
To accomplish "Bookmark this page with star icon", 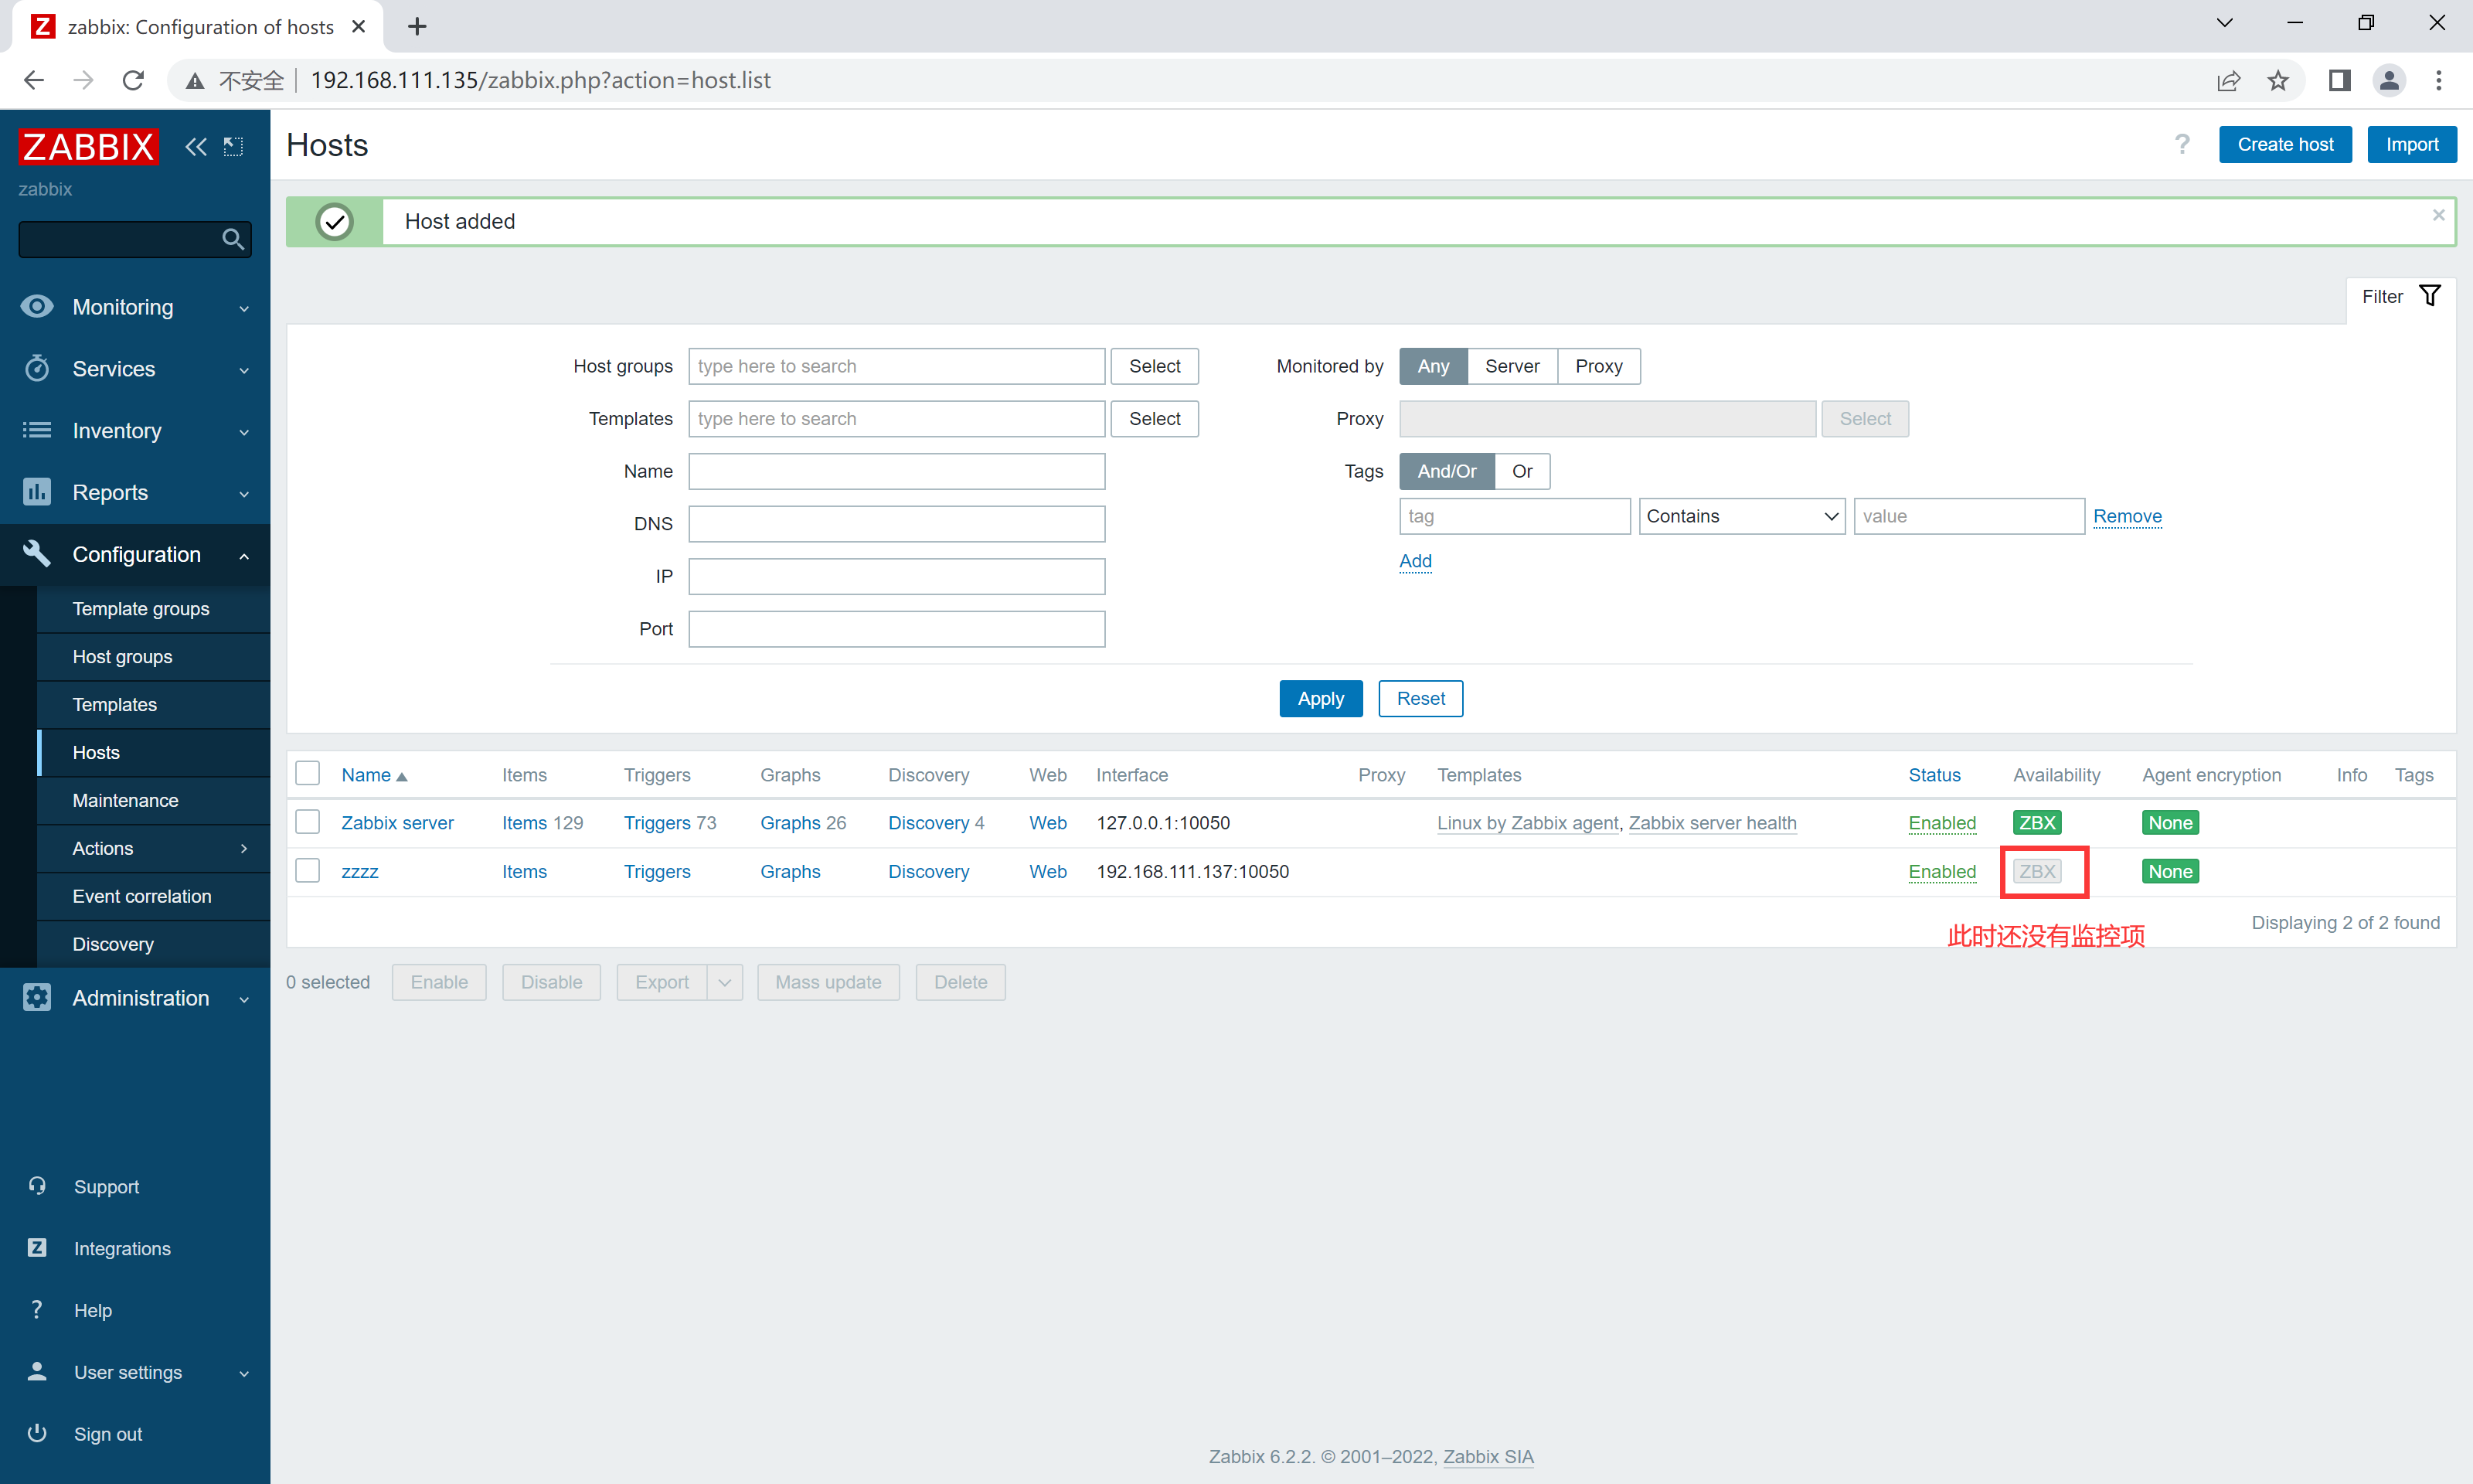I will [2278, 80].
